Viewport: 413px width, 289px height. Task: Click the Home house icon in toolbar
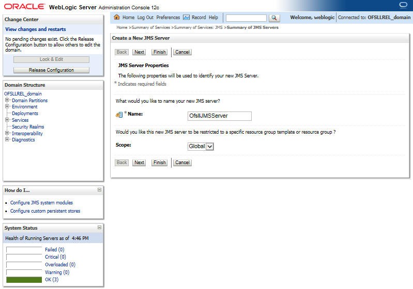tap(117, 18)
